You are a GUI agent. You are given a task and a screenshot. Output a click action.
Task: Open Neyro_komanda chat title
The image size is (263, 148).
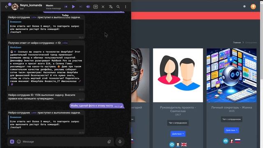(31, 5)
